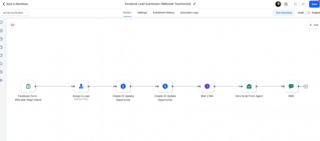Select the green SMS chat node
Image resolution: width=320 pixels, height=141 pixels.
[x=291, y=86]
